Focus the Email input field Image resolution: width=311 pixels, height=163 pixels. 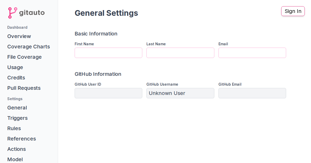tap(252, 53)
